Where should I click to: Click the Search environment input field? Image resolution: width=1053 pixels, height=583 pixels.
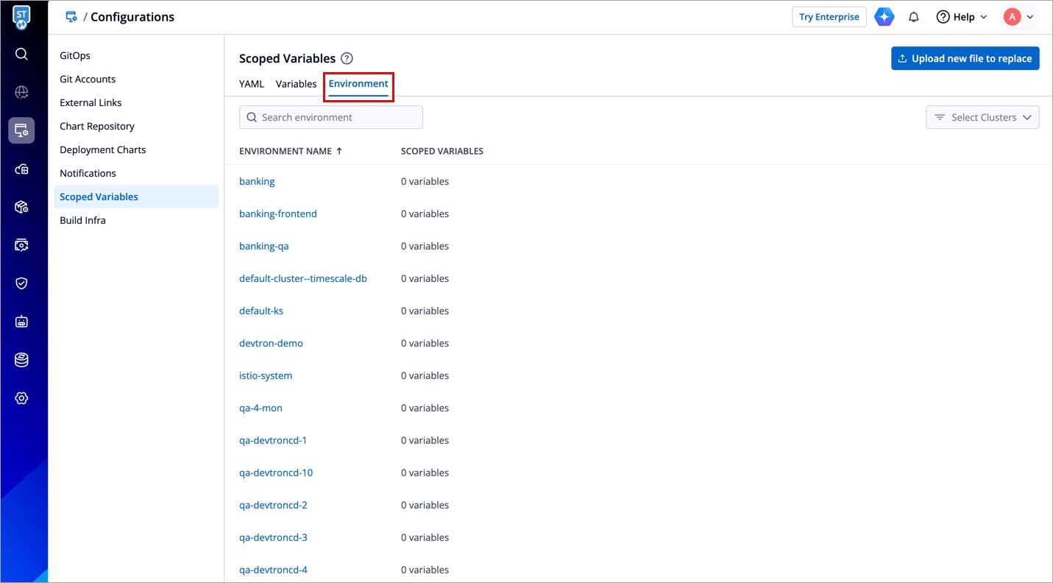pyautogui.click(x=331, y=117)
